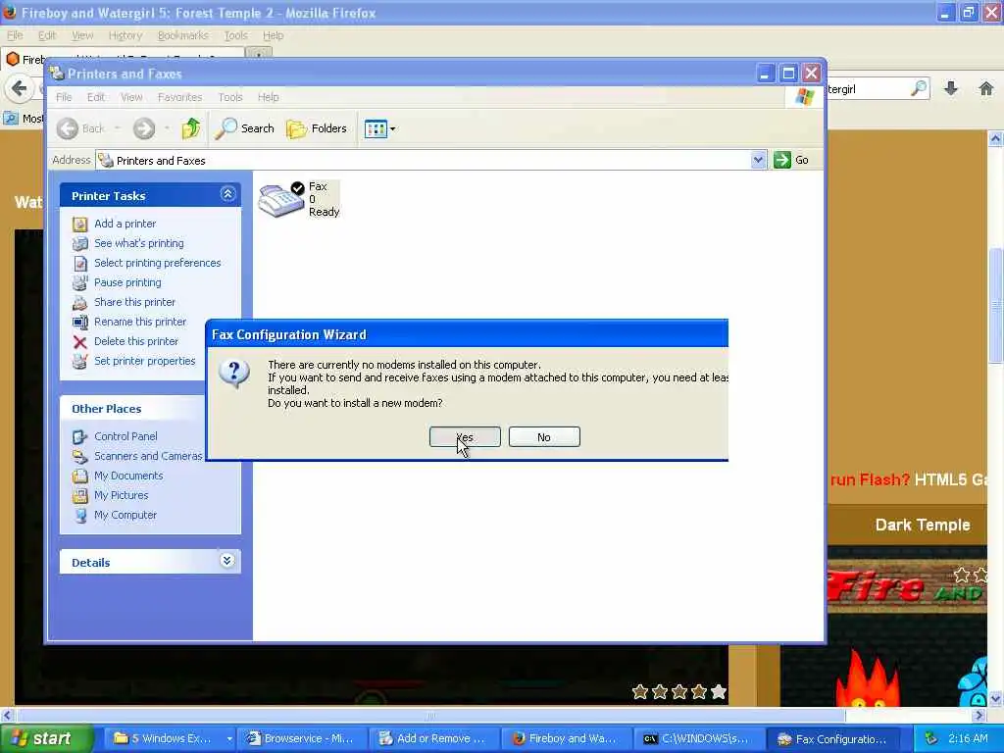
Task: Click Share this printer
Action: 134,302
